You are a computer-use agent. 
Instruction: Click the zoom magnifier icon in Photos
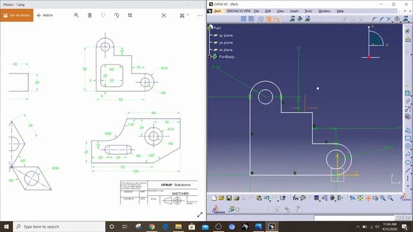pos(76,15)
